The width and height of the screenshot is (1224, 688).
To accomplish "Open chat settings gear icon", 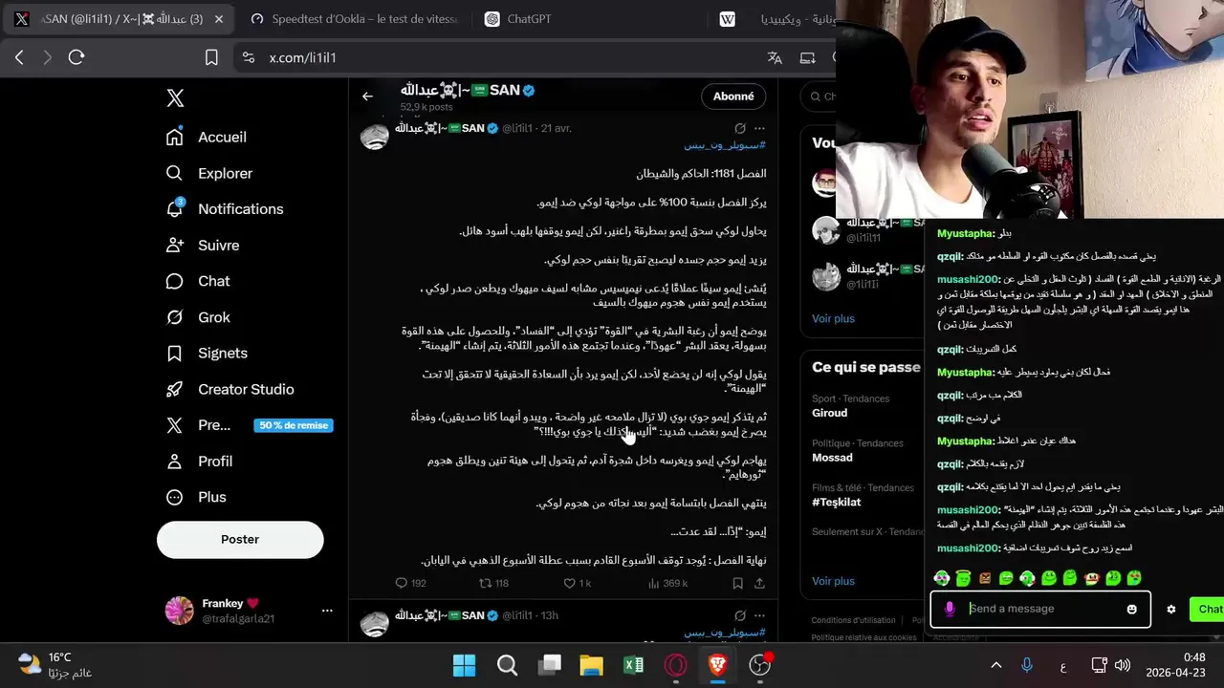I will click(1171, 609).
